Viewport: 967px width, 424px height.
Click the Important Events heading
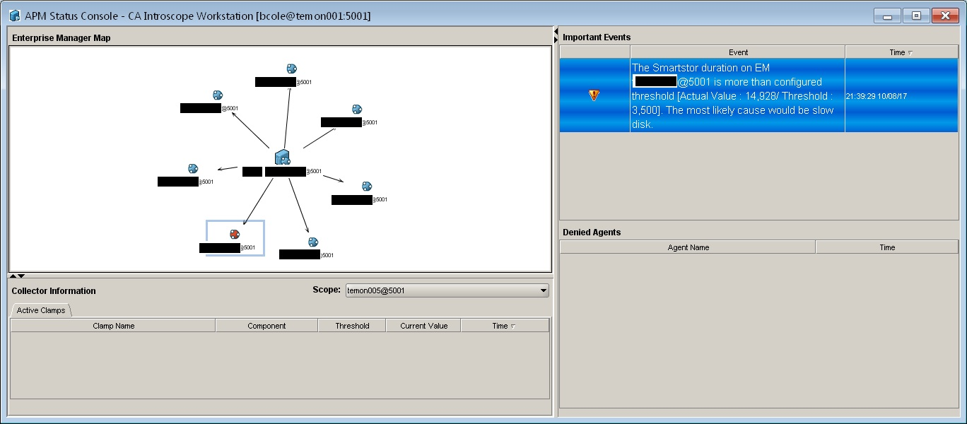point(597,37)
